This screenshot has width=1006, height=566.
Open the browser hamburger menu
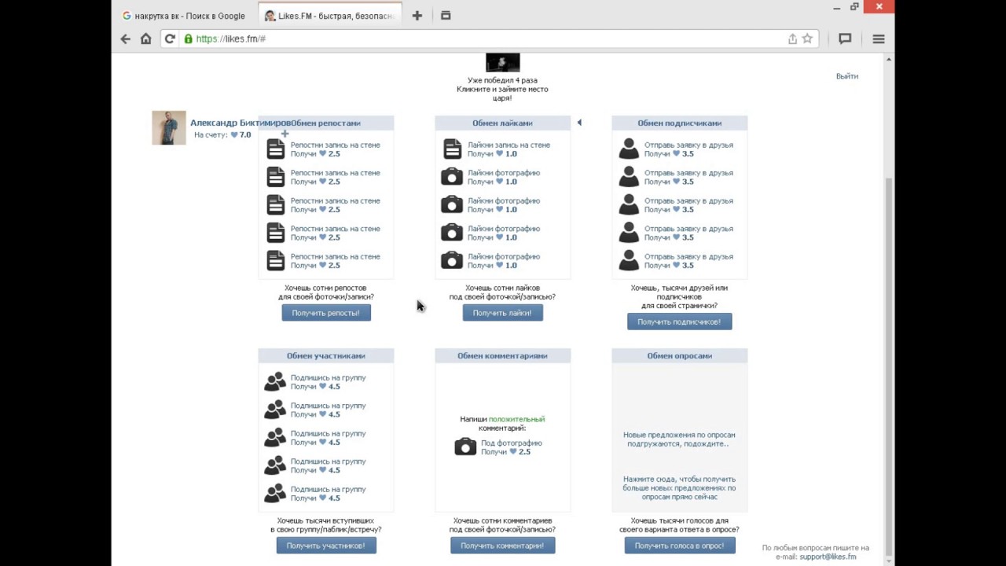tap(879, 39)
